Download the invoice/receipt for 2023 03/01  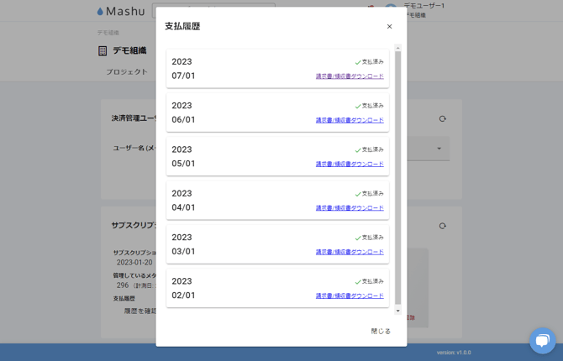tap(350, 252)
